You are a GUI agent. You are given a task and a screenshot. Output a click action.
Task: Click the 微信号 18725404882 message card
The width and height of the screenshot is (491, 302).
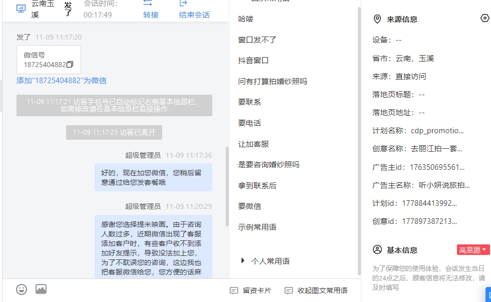[49, 60]
